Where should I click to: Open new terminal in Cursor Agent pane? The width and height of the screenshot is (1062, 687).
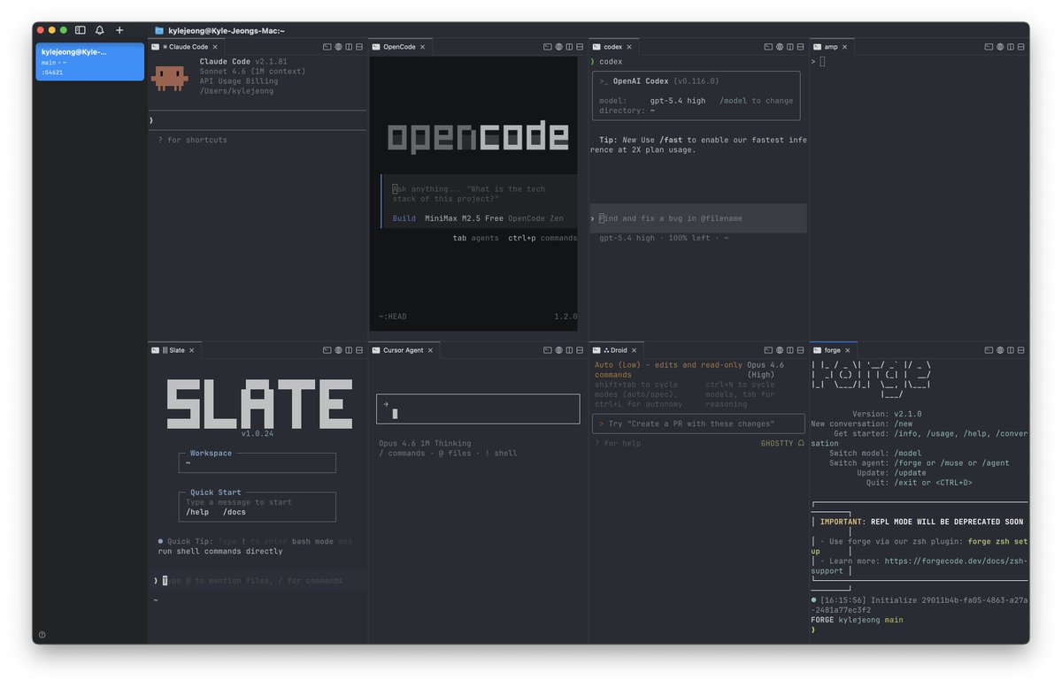click(548, 350)
